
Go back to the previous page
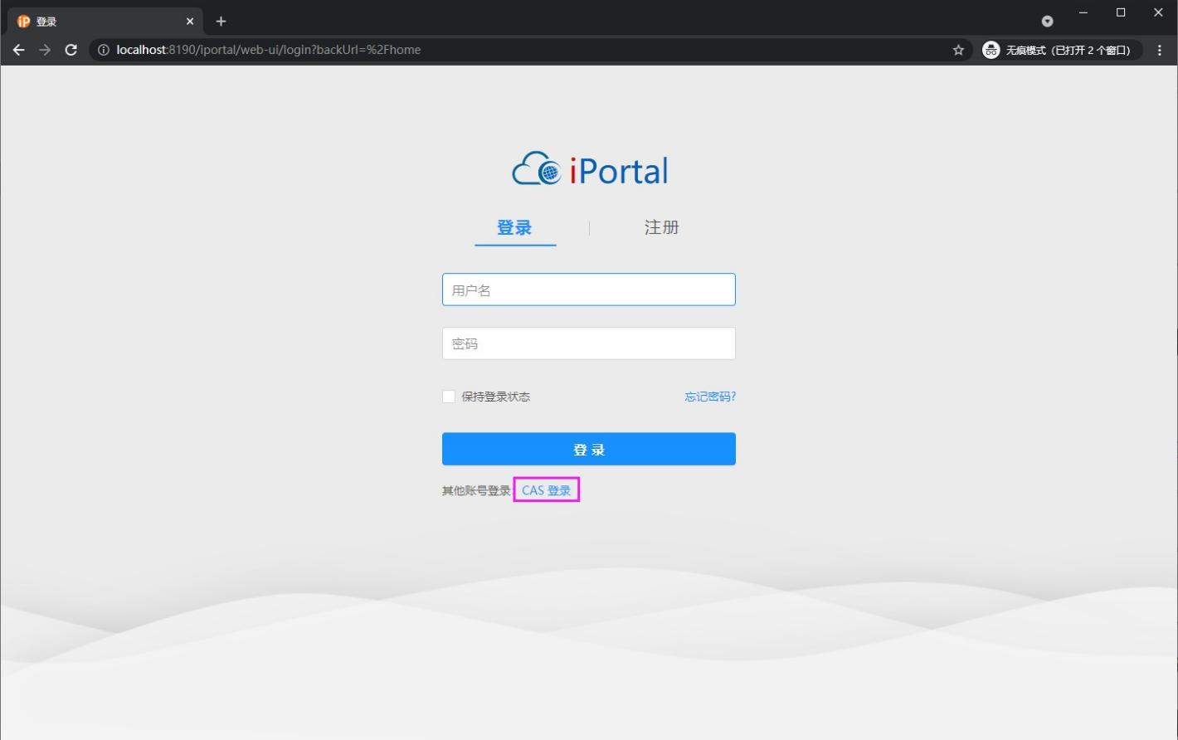pyautogui.click(x=18, y=50)
